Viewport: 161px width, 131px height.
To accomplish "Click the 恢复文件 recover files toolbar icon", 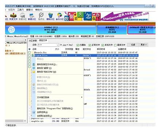I will pos(13,15).
